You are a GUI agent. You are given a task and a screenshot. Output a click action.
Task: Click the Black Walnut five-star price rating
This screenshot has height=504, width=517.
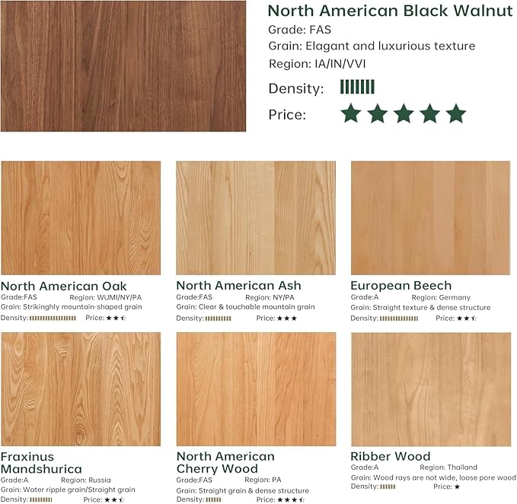[404, 113]
